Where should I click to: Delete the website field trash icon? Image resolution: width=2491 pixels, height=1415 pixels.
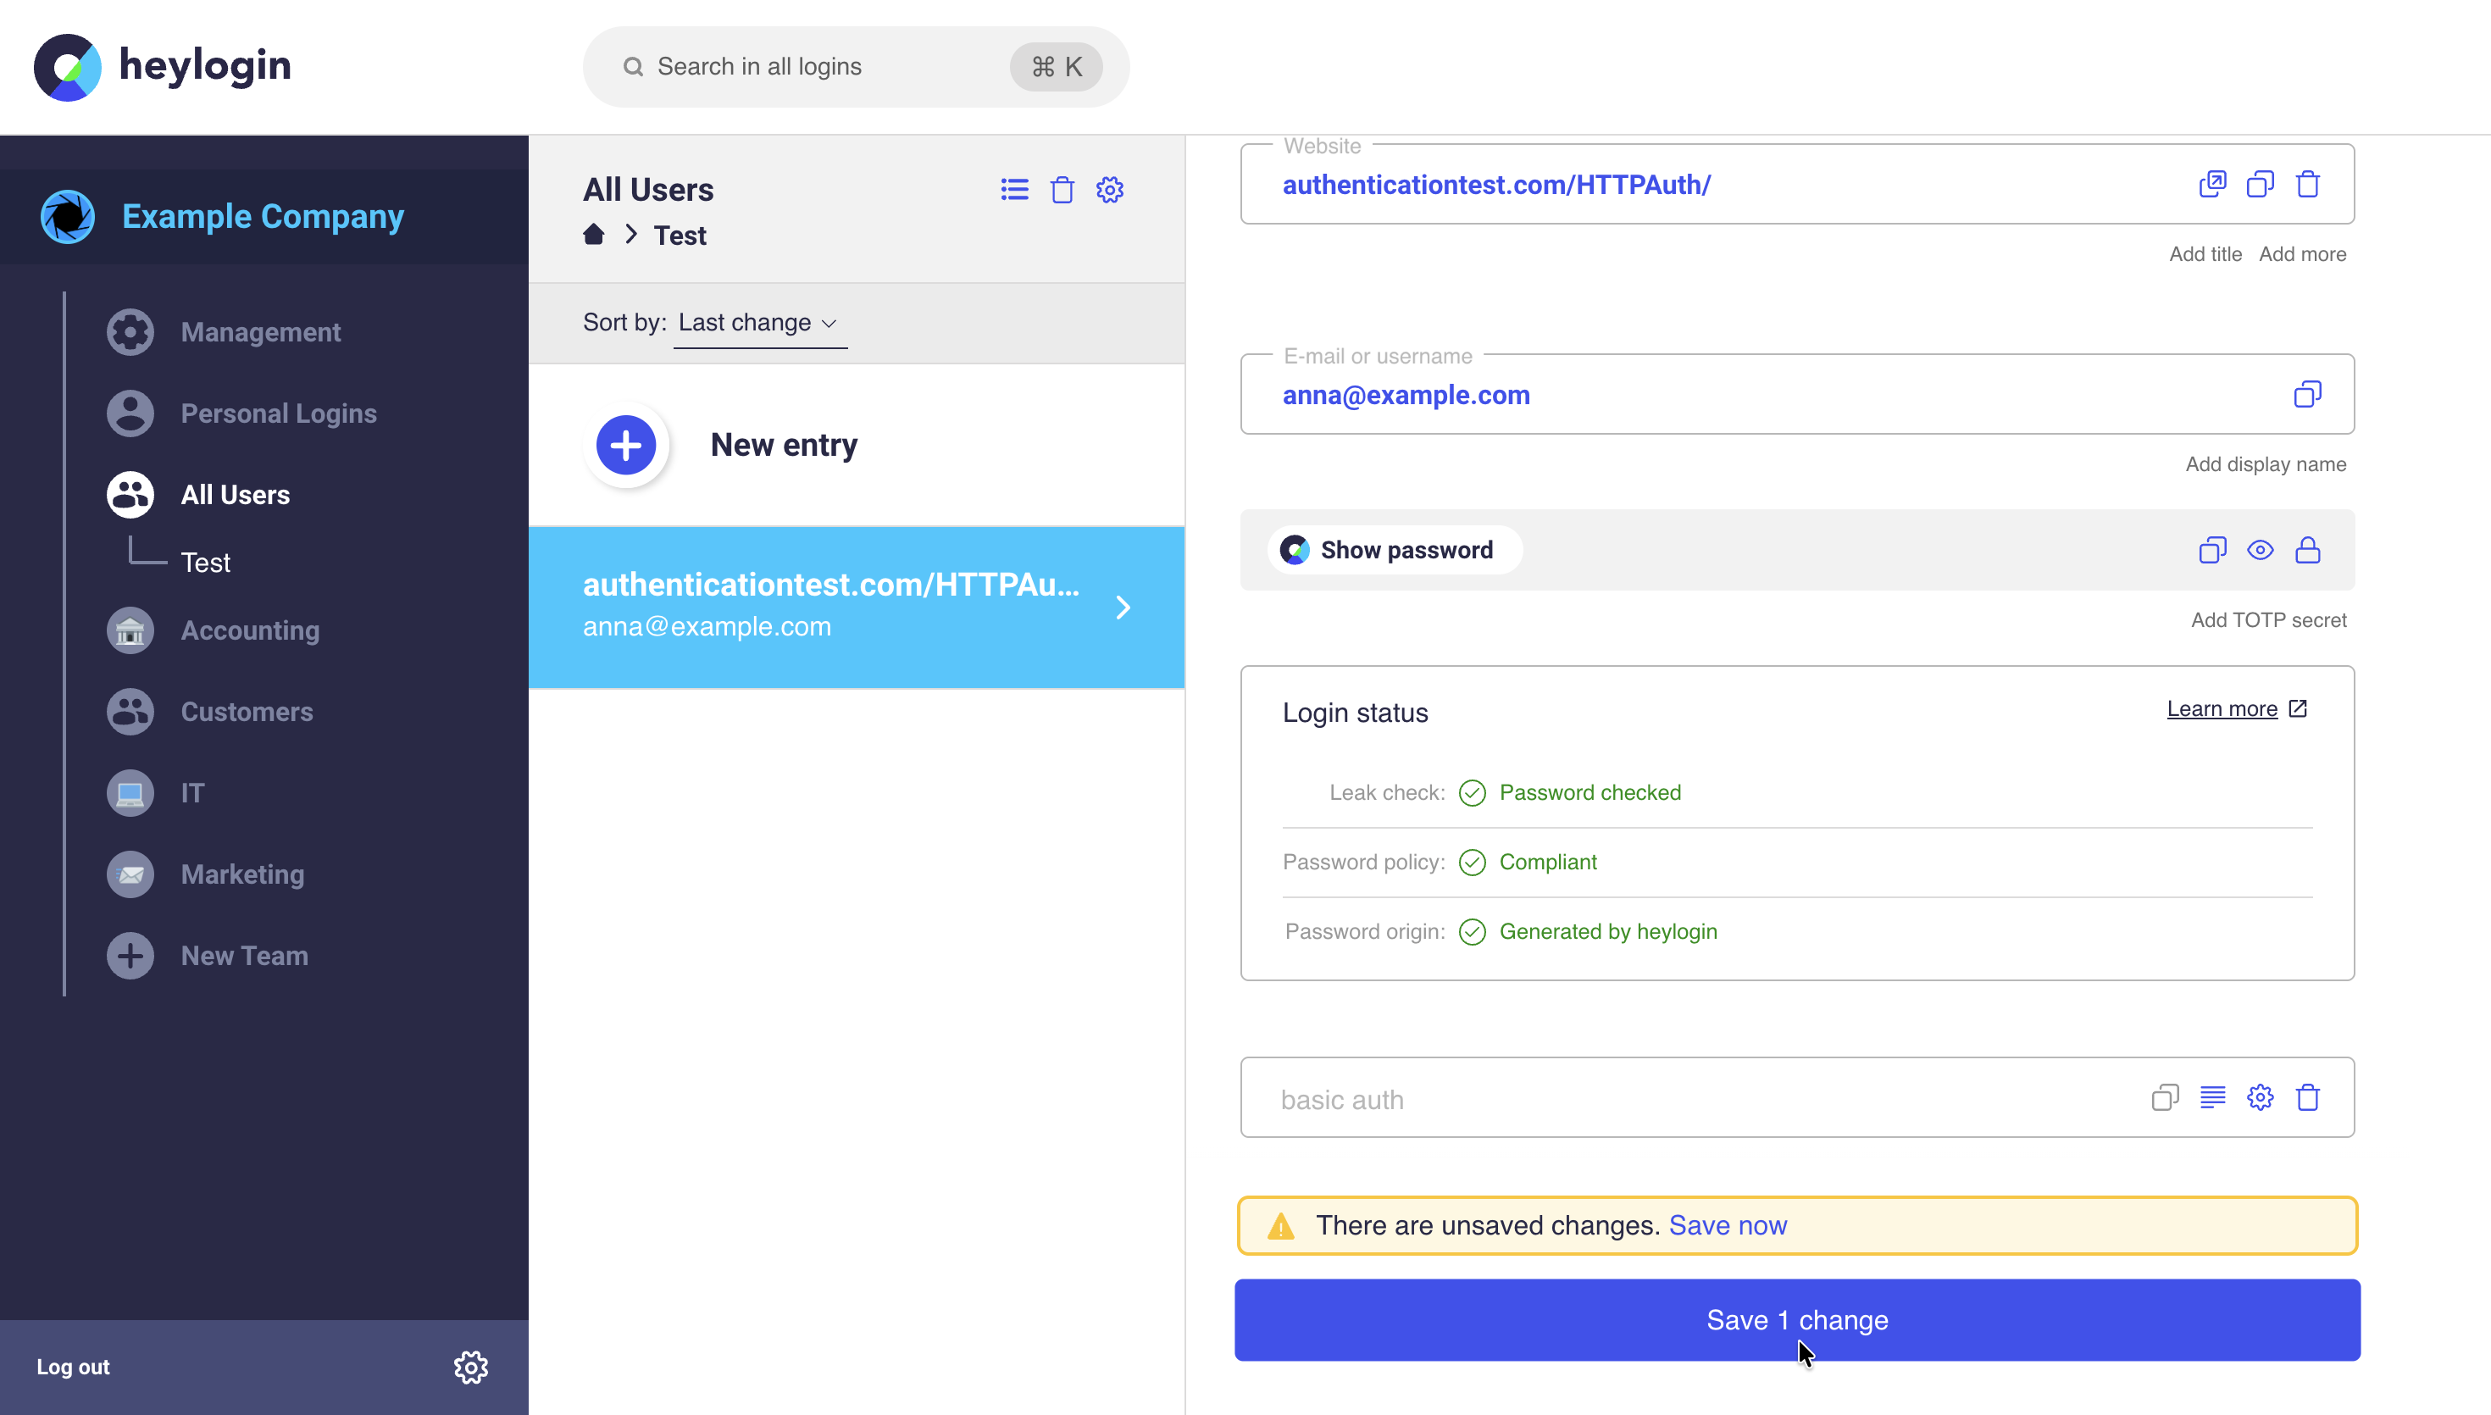point(2307,184)
